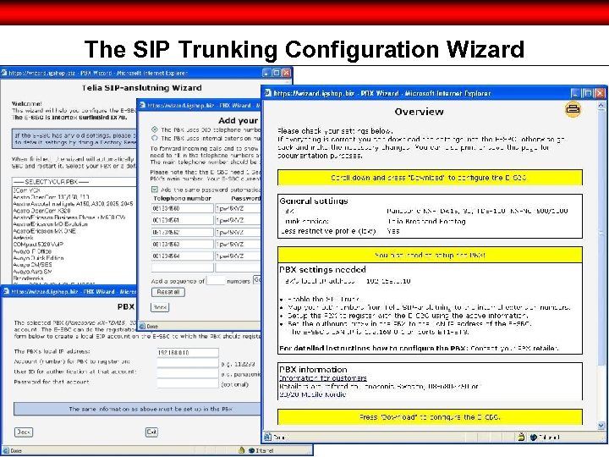Choose Avaya Aura SM in PBX list
Image resolution: width=609 pixels, height=457 pixels.
click(32, 272)
